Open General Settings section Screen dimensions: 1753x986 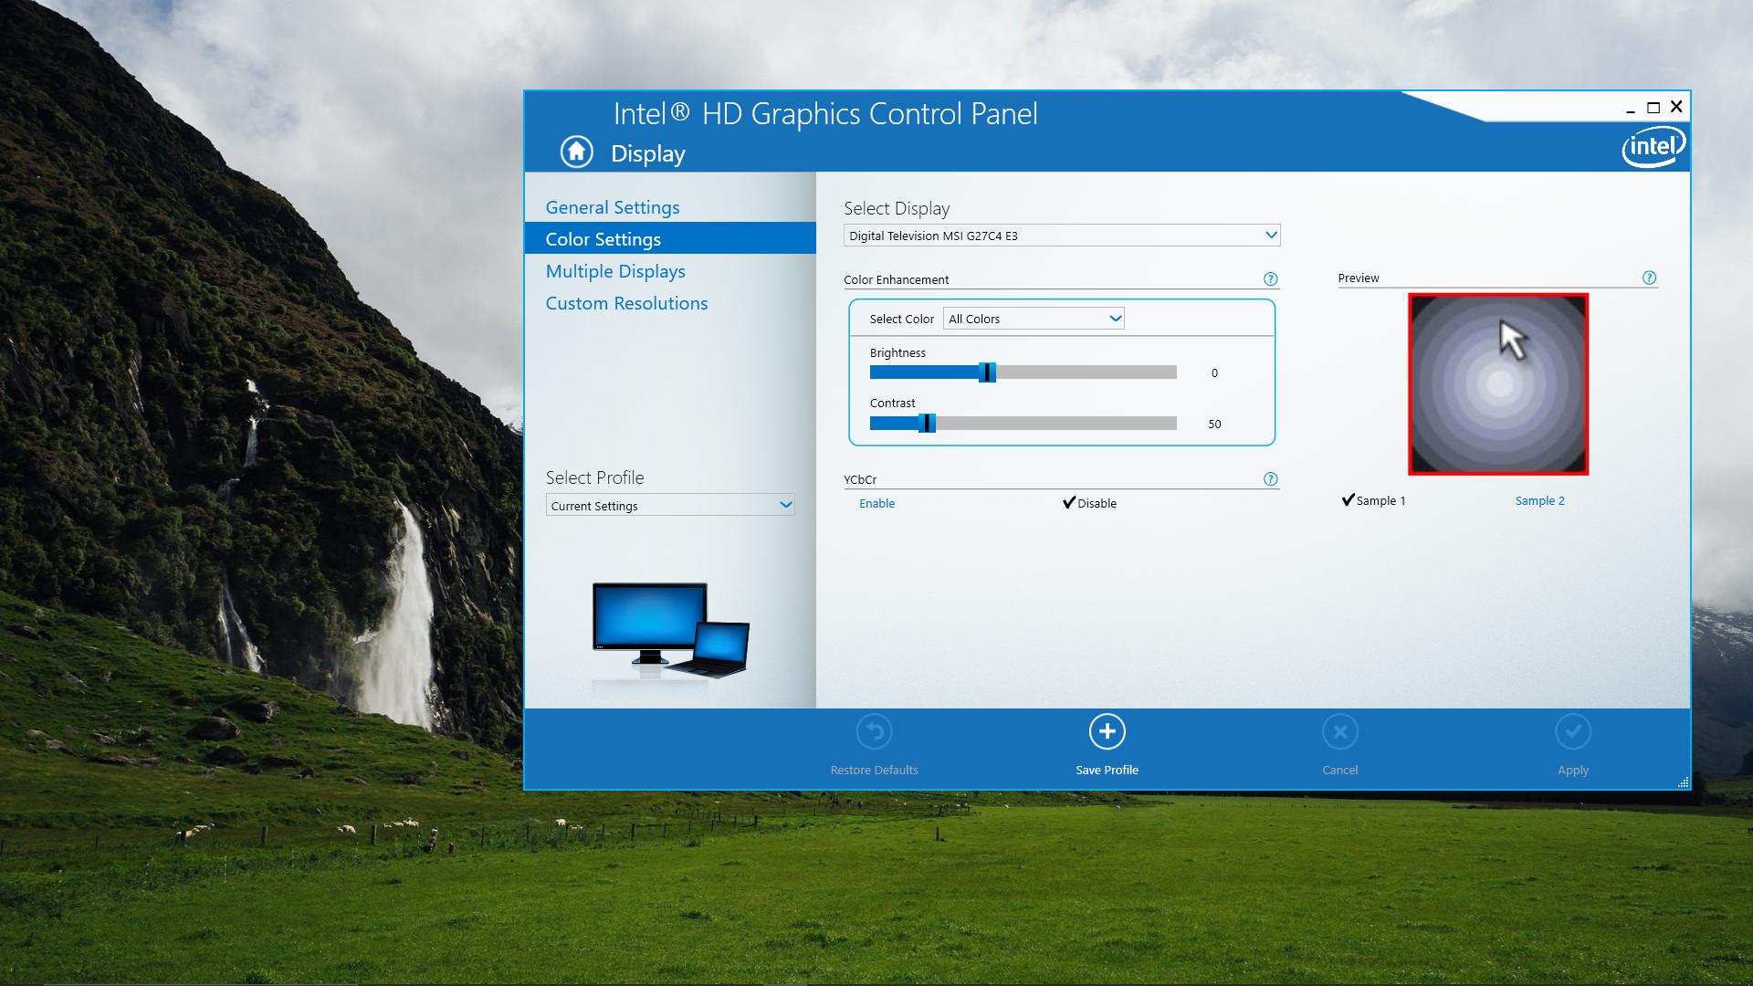[x=613, y=207]
